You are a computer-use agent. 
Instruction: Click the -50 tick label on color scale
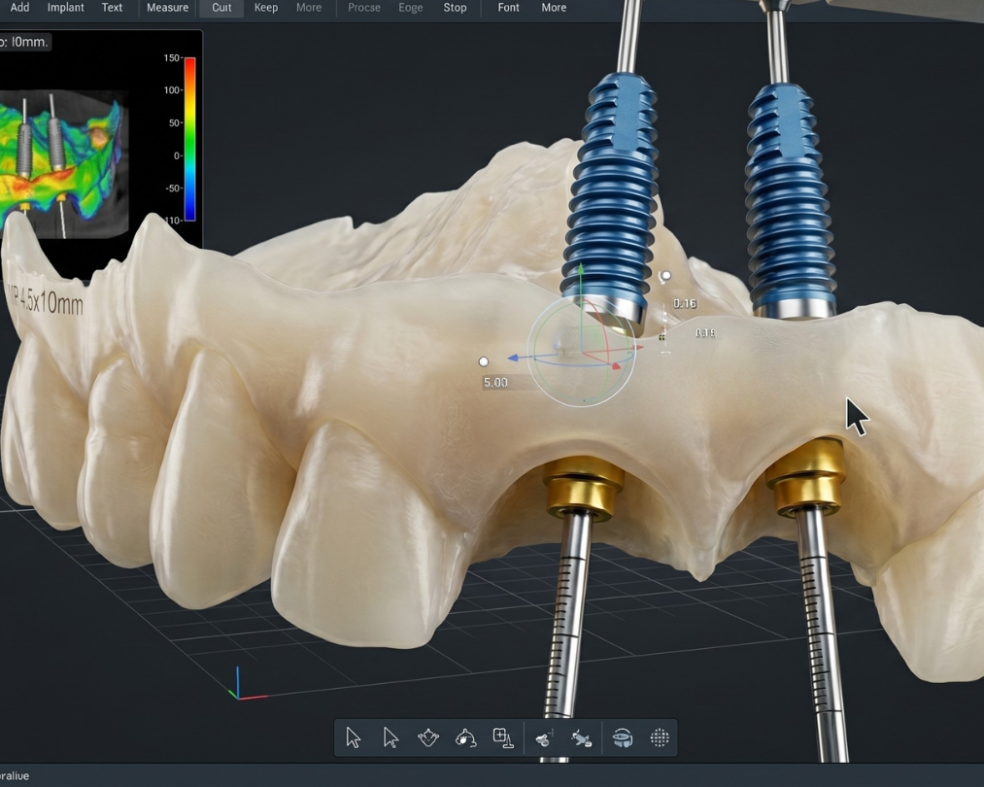[173, 188]
